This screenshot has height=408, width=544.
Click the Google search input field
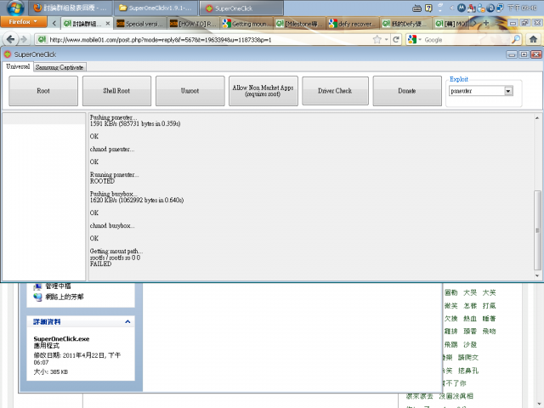(467, 40)
